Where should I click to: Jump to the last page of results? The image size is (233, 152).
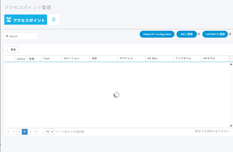tap(36, 132)
